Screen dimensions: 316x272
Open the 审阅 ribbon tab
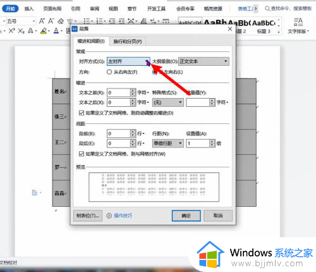tap(94, 9)
